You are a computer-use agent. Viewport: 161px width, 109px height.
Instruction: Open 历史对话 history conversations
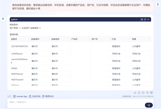click(x=35, y=96)
